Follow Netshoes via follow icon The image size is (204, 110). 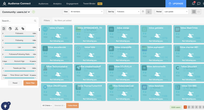[x=157, y=93]
